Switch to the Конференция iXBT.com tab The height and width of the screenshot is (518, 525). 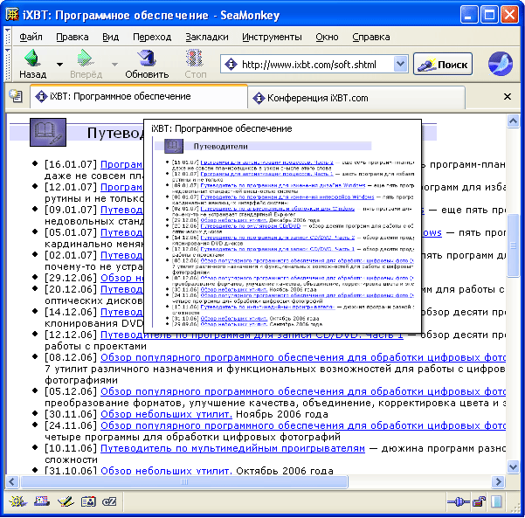coord(356,98)
